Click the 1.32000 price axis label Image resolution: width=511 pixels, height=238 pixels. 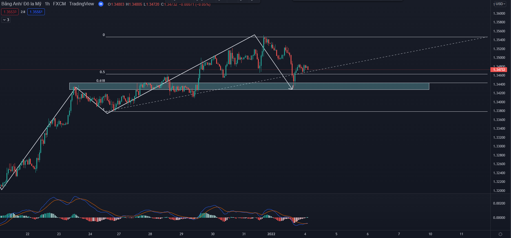[499, 191]
